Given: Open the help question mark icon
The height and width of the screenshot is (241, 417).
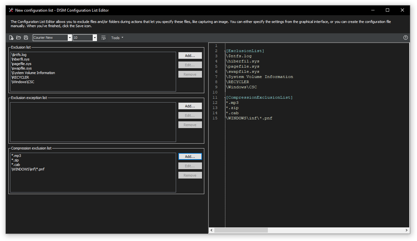Looking at the screenshot, I should tap(405, 38).
